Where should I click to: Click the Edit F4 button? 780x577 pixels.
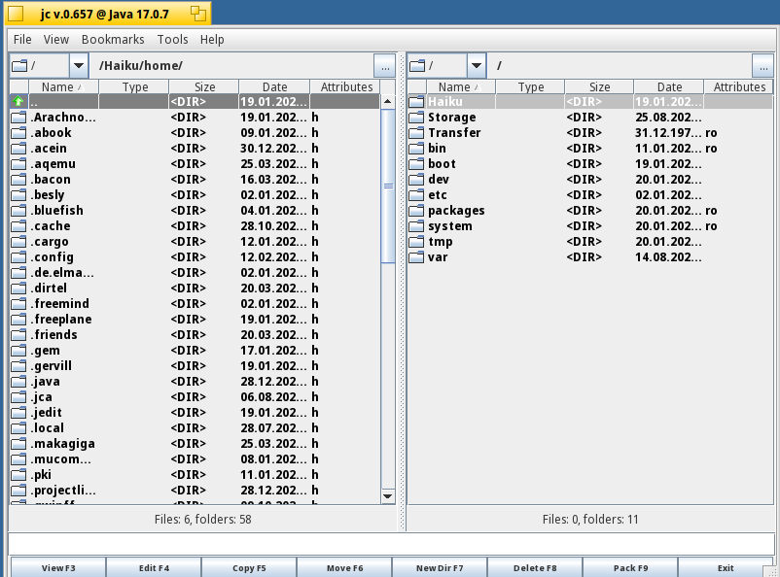point(154,567)
